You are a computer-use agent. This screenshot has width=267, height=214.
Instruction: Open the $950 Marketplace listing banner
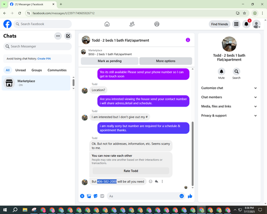point(137,52)
